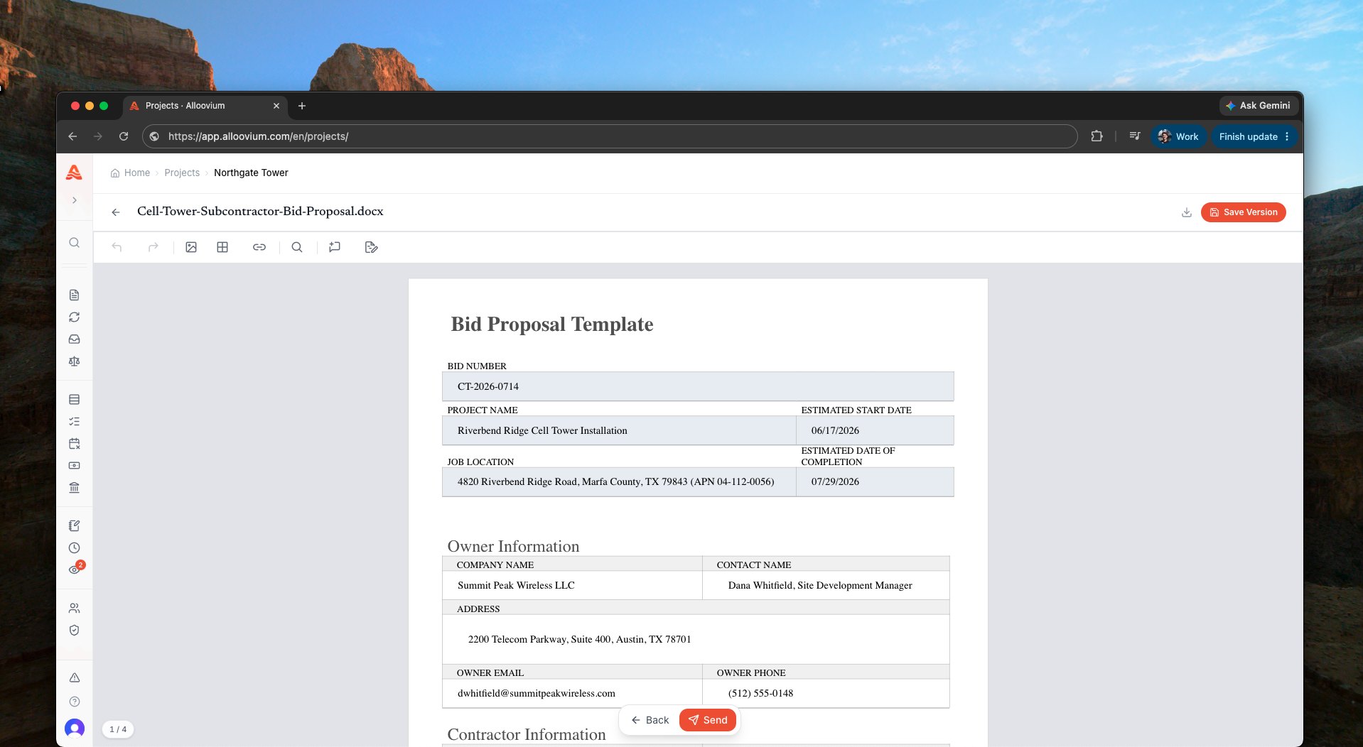This screenshot has height=747, width=1363.
Task: Select the Projects · Alloovium browser tab
Action: (205, 106)
